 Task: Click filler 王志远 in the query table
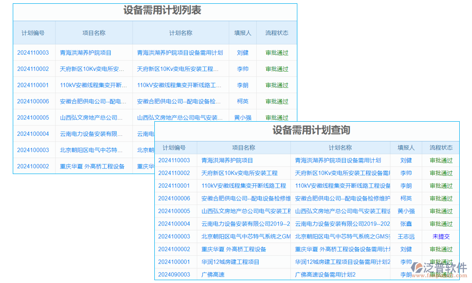[x=405, y=236]
